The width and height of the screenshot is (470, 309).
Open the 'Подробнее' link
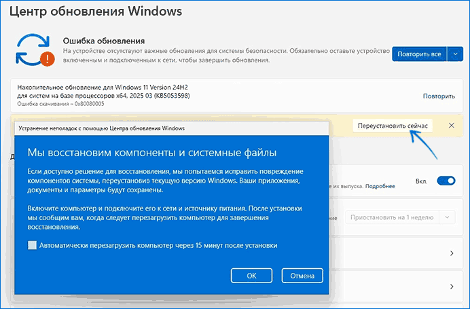[x=380, y=187]
